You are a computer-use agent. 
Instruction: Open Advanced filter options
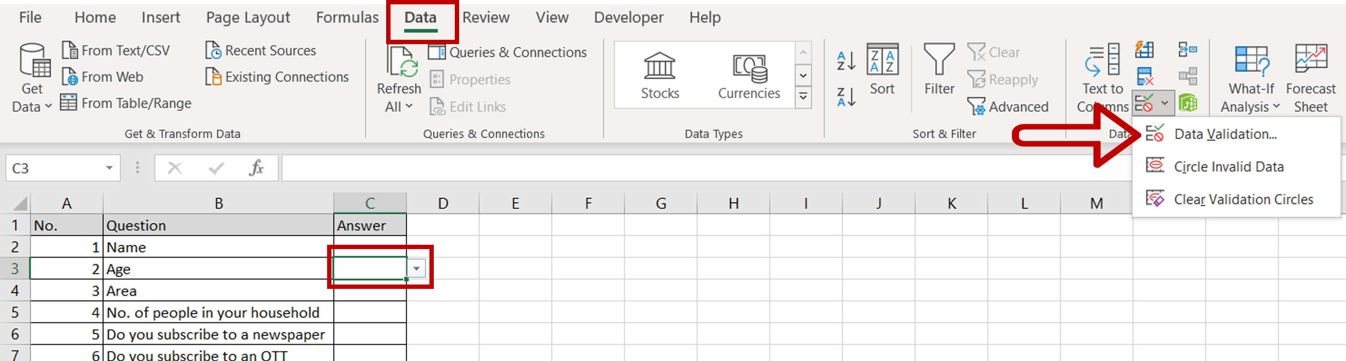(1008, 107)
